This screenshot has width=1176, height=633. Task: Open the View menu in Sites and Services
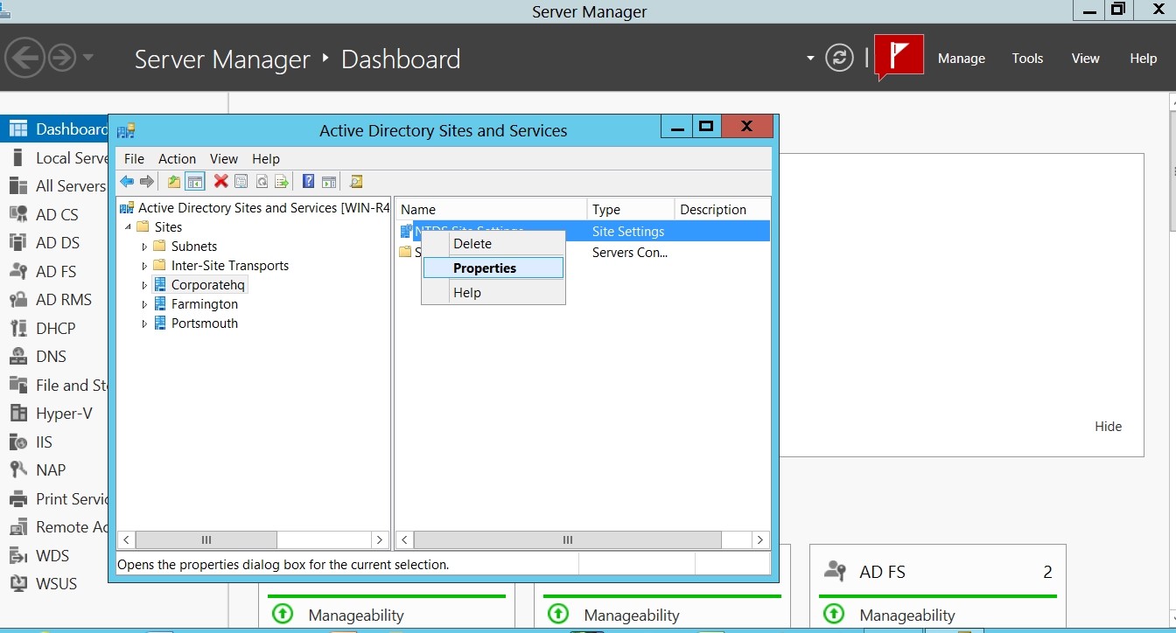(x=224, y=158)
